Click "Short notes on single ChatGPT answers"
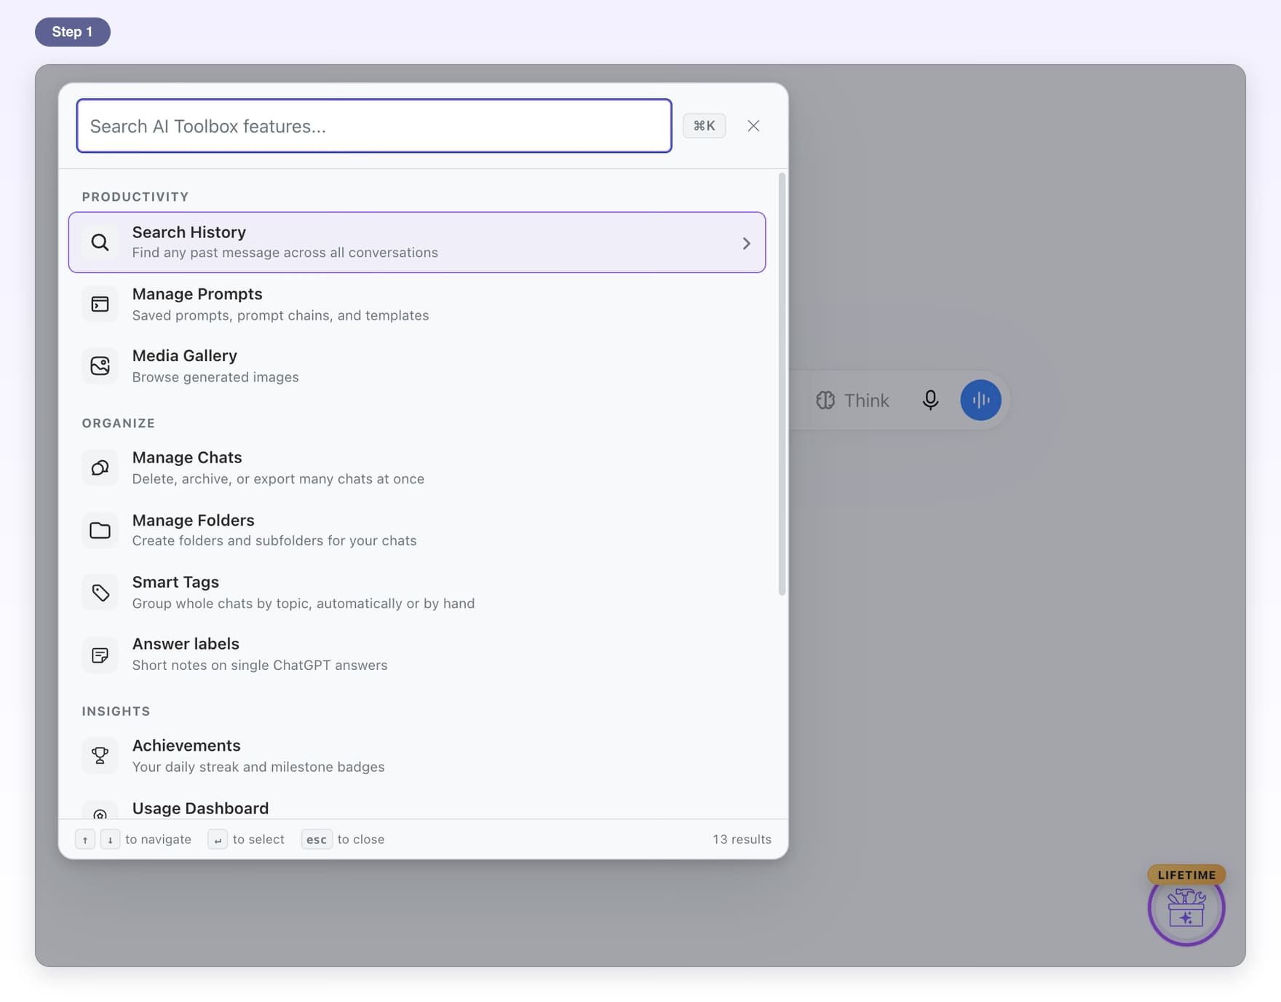Image resolution: width=1281 pixels, height=1002 pixels. pyautogui.click(x=260, y=665)
